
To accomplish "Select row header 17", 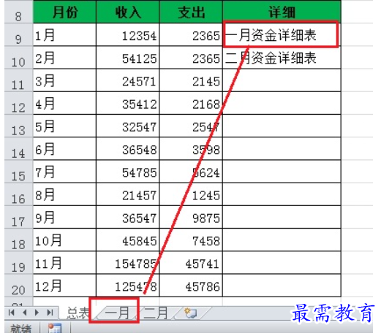I will (18, 217).
